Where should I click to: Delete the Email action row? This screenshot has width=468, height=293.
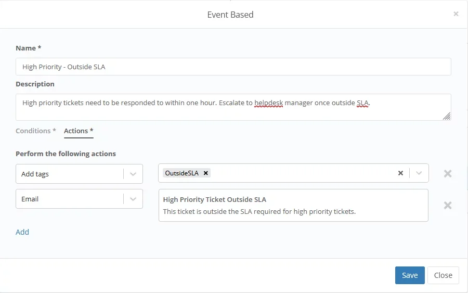(447, 205)
